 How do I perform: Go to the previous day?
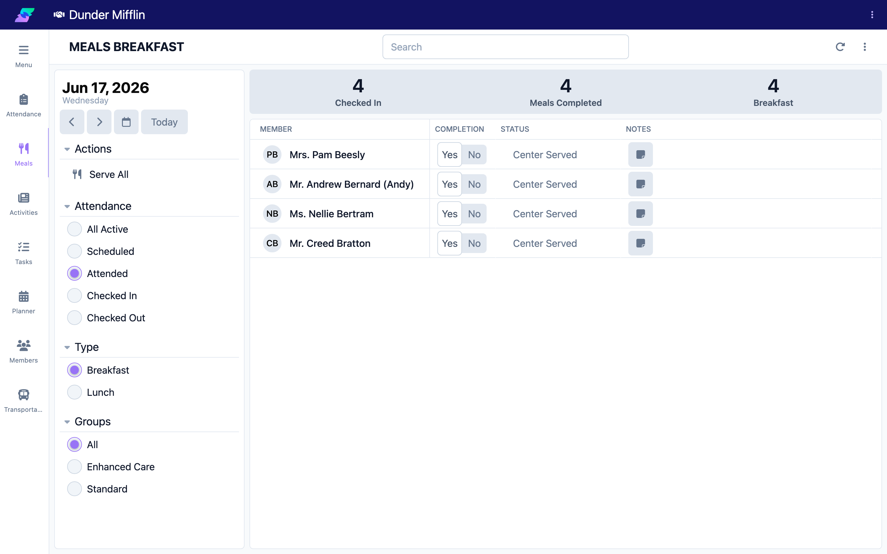coord(72,122)
